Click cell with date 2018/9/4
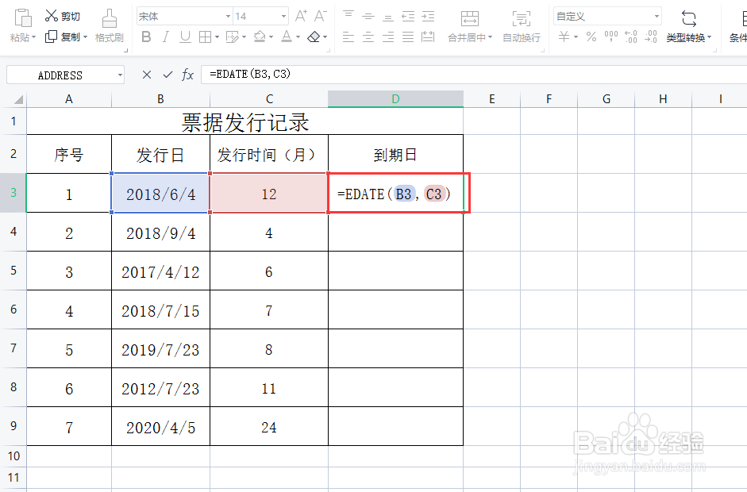Screen dimensions: 747x492 [x=160, y=232]
